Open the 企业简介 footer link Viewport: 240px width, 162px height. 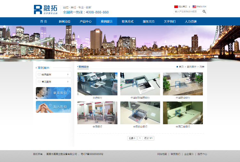pos(189,154)
